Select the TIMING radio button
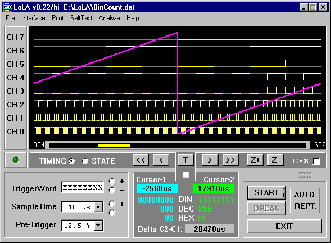 [72, 161]
